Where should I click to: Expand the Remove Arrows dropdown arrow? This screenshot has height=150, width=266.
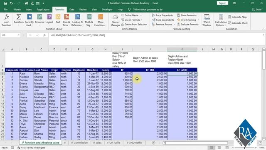(175, 24)
